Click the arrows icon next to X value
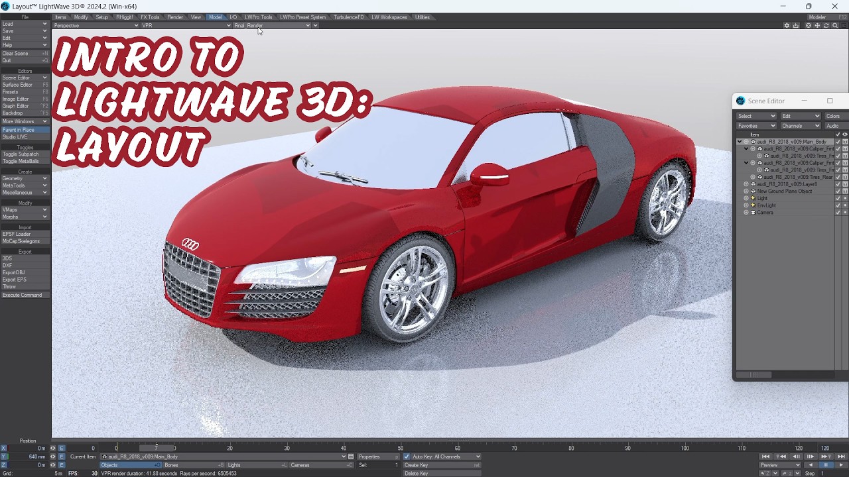 (53, 448)
